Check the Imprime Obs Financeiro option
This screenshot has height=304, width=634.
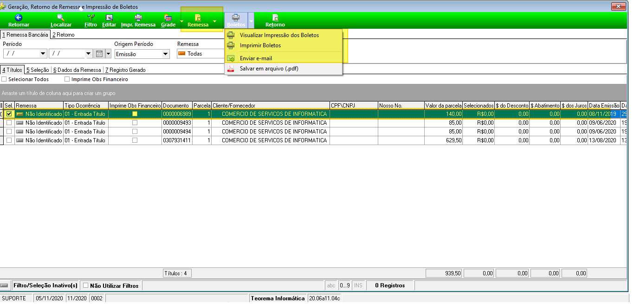click(x=67, y=79)
